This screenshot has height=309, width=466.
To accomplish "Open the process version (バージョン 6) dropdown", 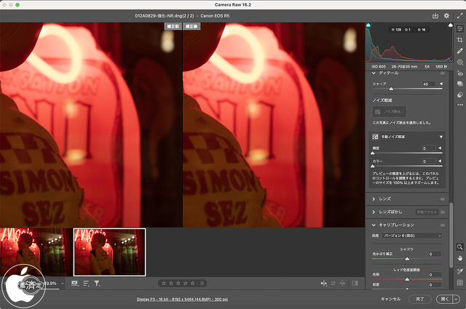I will (x=411, y=236).
